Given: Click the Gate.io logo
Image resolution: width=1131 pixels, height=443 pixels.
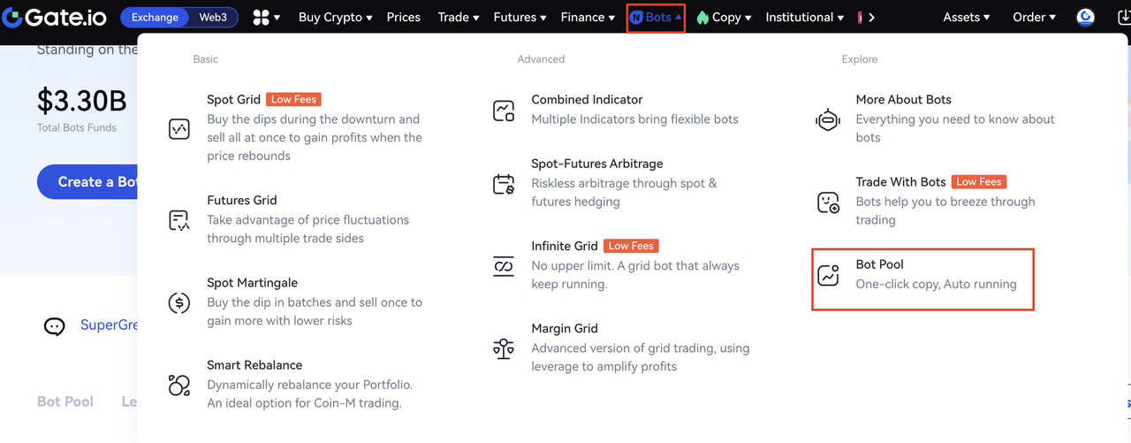Looking at the screenshot, I should click(x=54, y=17).
